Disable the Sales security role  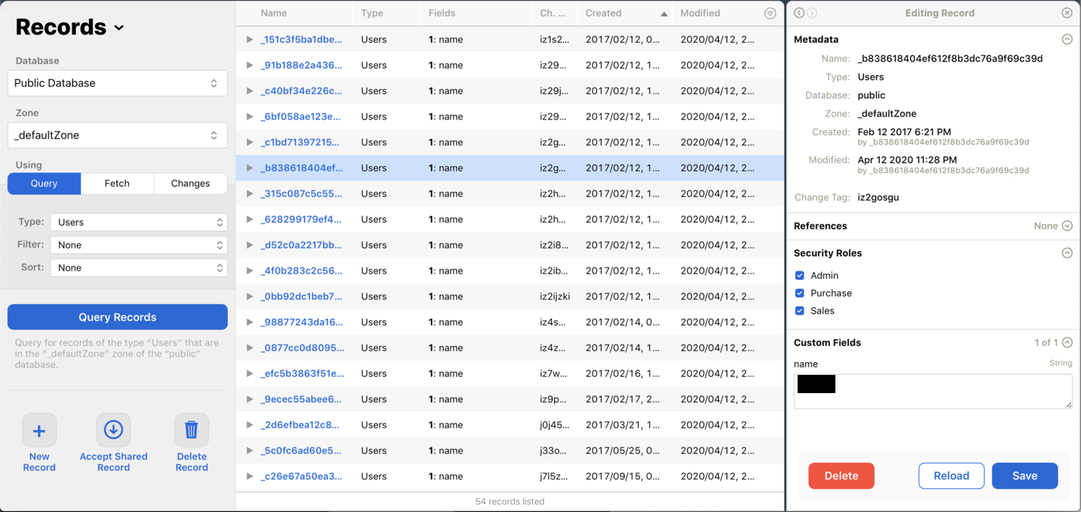click(800, 311)
